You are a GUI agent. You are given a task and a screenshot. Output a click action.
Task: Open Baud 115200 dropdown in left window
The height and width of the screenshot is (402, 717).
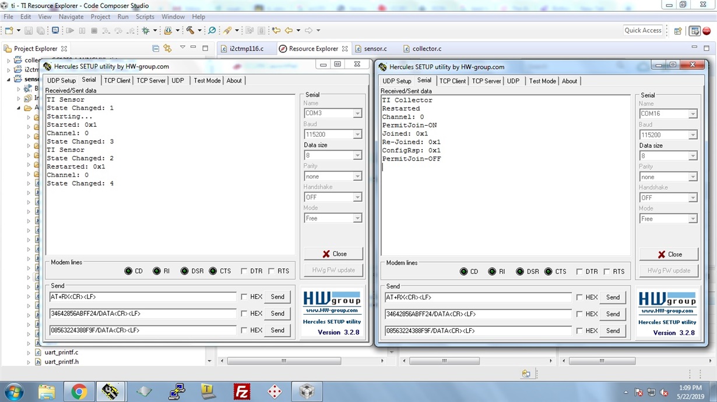[357, 134]
